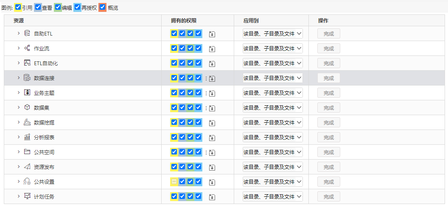Click the copy-permission icon in 计划任务 row
The height and width of the screenshot is (207, 448).
[212, 197]
